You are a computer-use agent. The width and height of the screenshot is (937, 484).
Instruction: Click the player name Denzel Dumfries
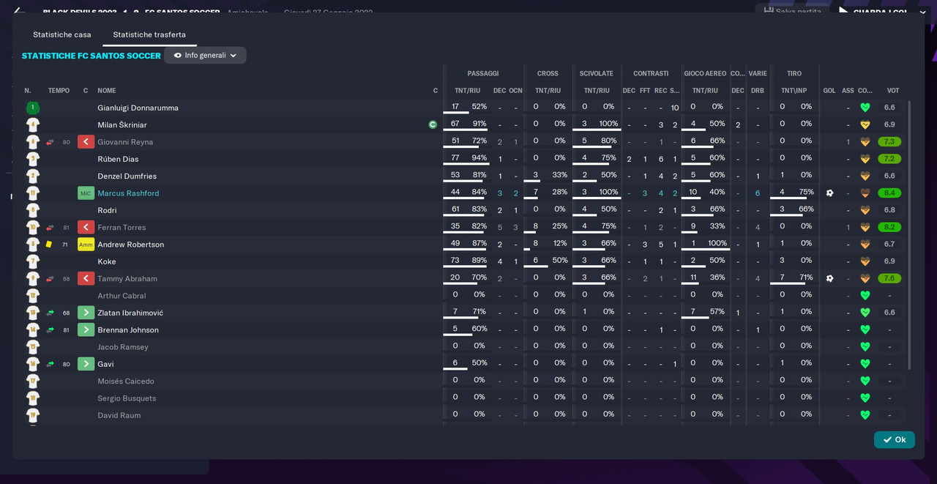[x=127, y=176]
